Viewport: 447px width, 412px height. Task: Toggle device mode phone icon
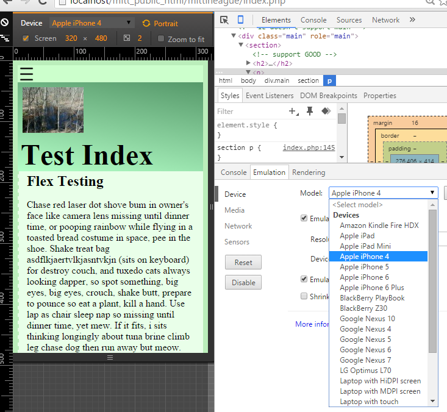coord(241,20)
